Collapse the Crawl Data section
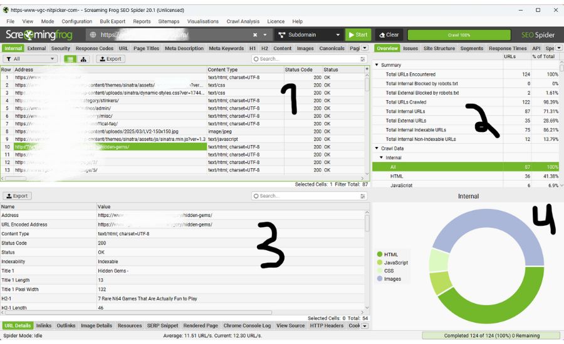 [377, 148]
